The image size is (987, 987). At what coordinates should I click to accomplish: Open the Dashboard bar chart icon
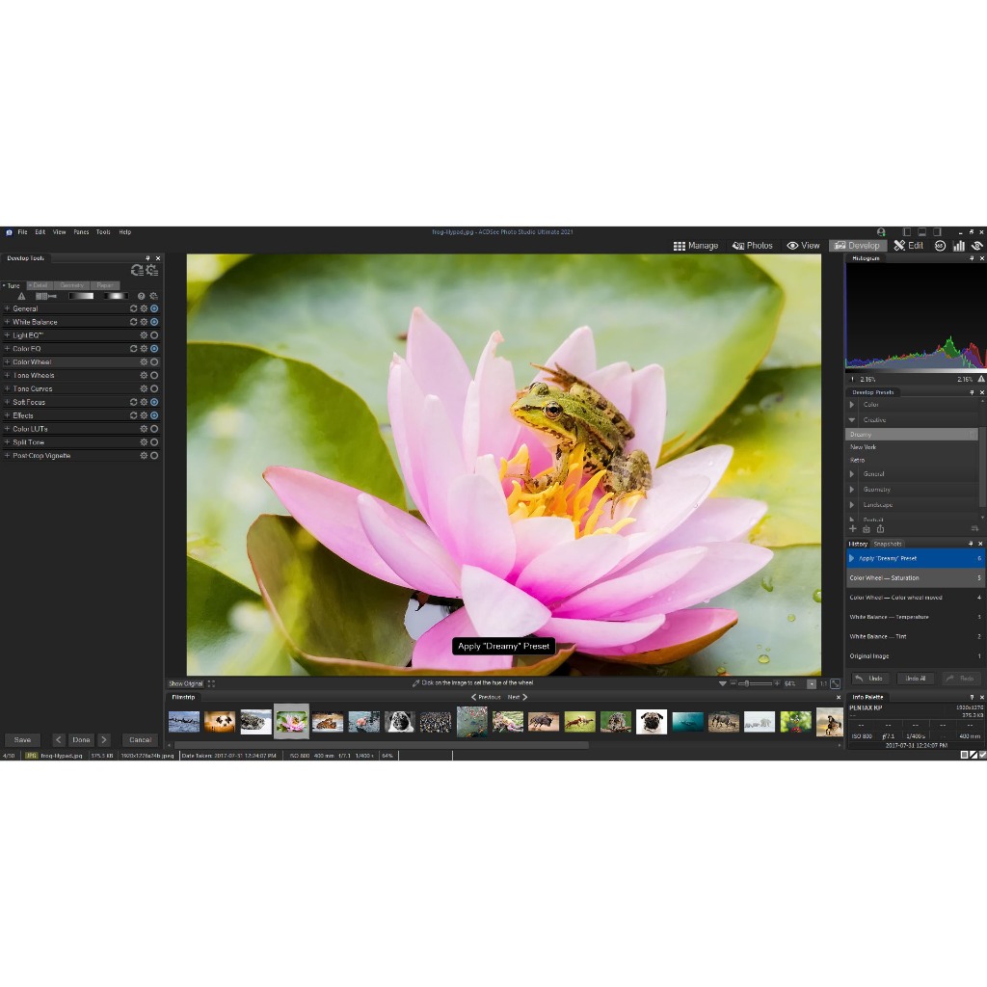tap(958, 246)
